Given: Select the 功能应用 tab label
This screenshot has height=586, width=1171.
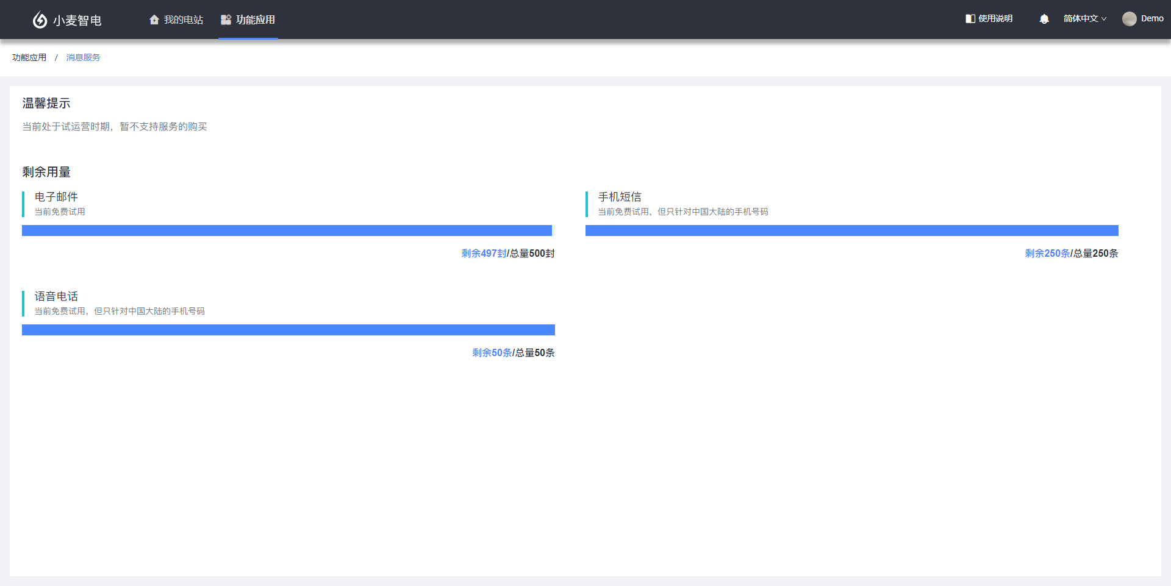Looking at the screenshot, I should (x=256, y=20).
